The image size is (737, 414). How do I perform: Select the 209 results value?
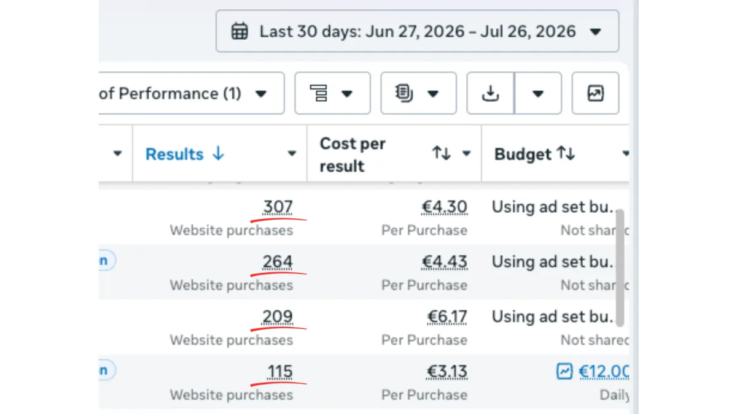click(x=278, y=316)
